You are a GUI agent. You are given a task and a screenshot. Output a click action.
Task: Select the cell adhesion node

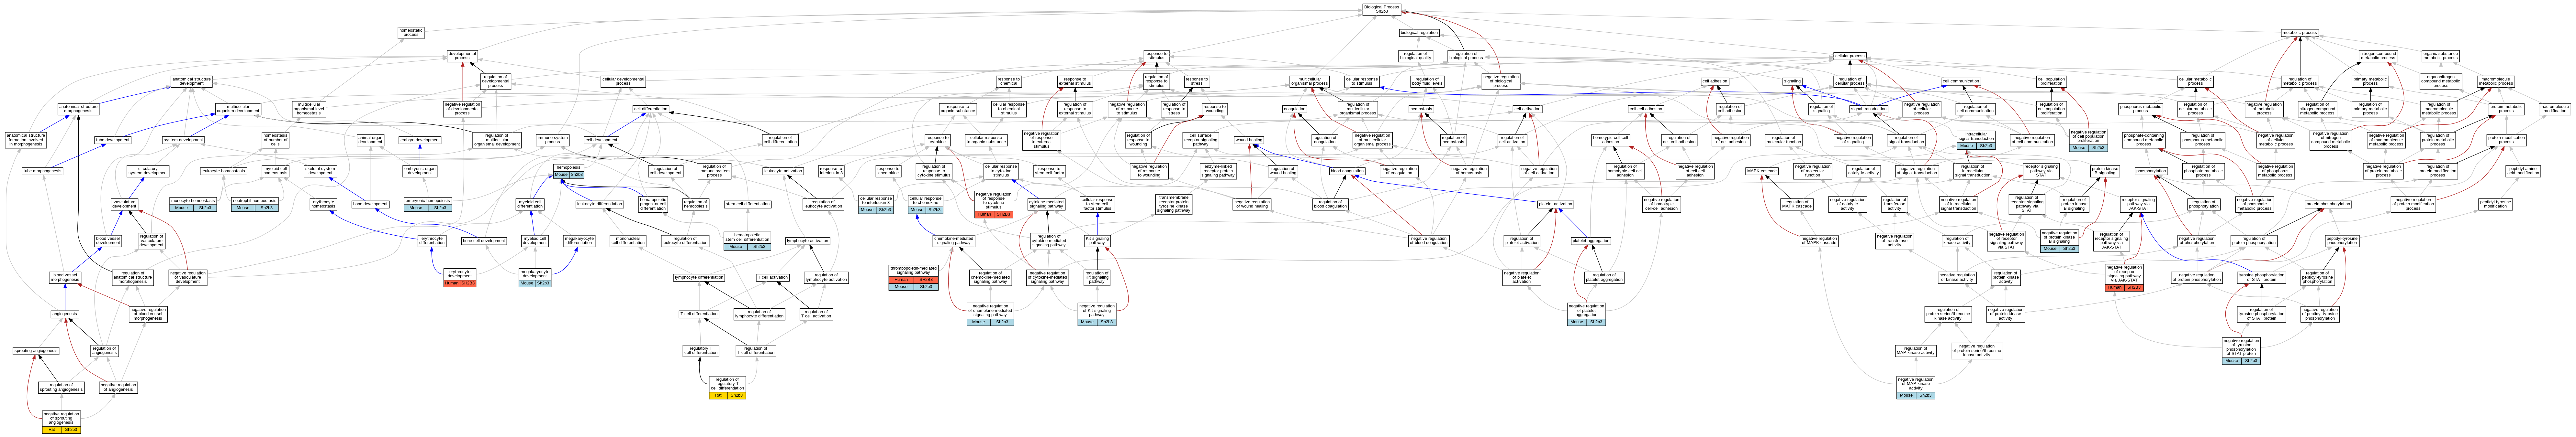pos(1715,82)
